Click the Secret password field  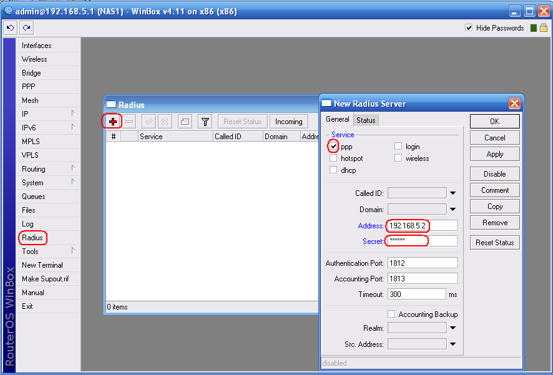point(423,241)
